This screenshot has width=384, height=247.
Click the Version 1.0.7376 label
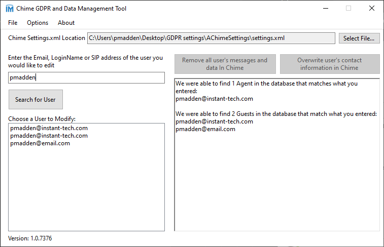[30, 238]
